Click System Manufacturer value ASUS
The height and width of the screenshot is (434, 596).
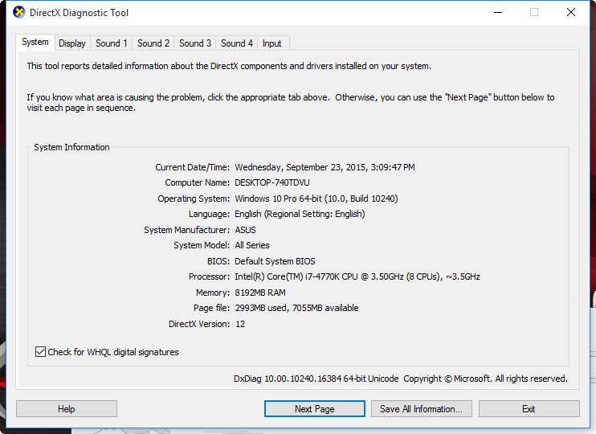[x=245, y=230]
